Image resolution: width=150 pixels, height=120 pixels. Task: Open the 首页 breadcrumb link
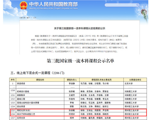pos(28,18)
